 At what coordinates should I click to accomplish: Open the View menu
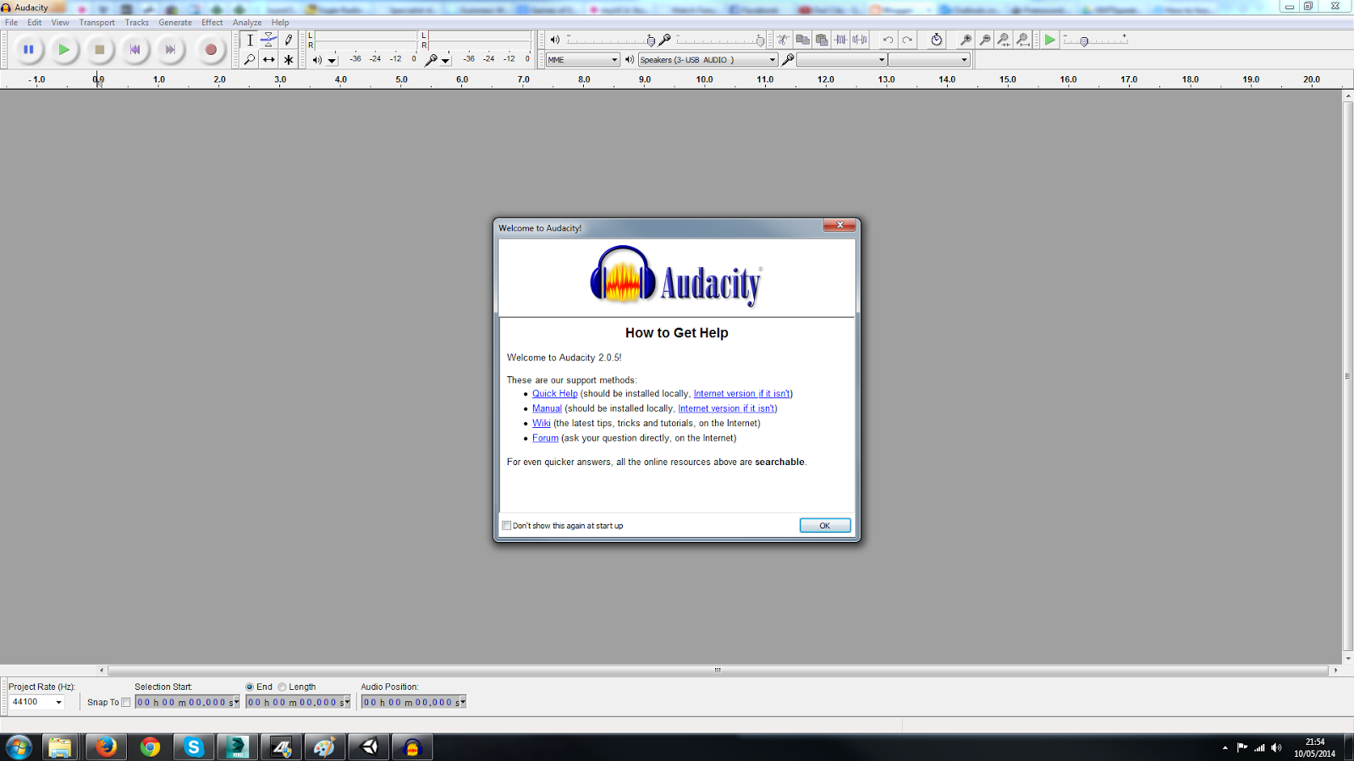(x=60, y=23)
